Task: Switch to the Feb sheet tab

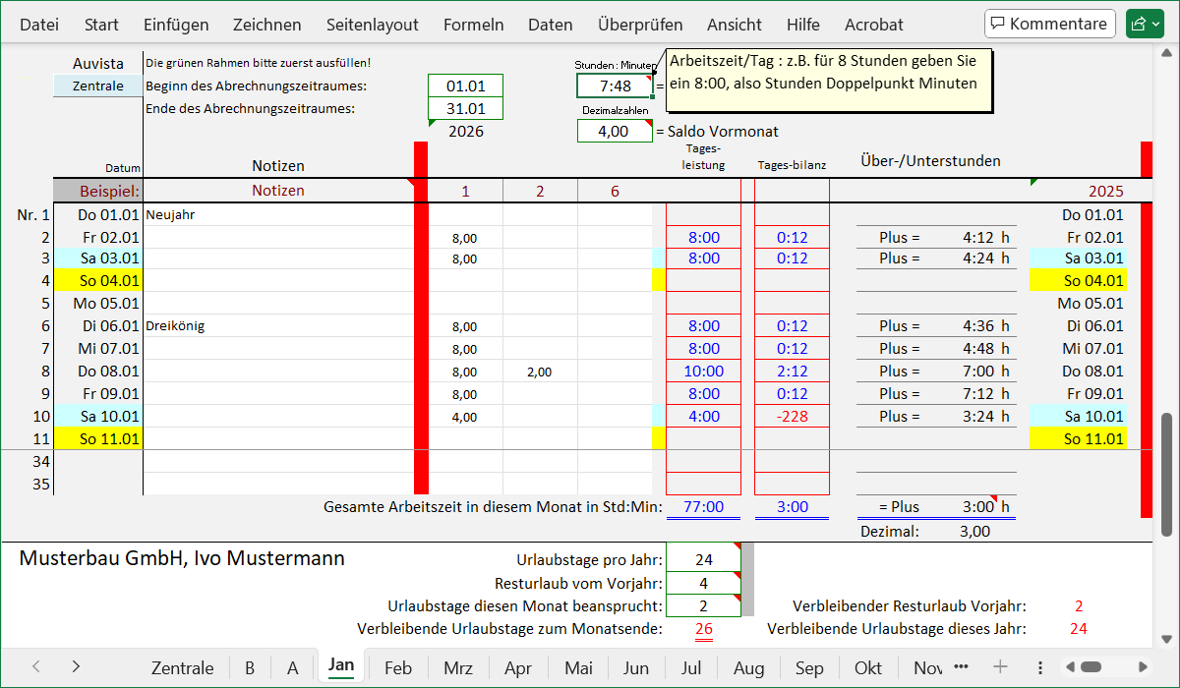Action: 397,666
